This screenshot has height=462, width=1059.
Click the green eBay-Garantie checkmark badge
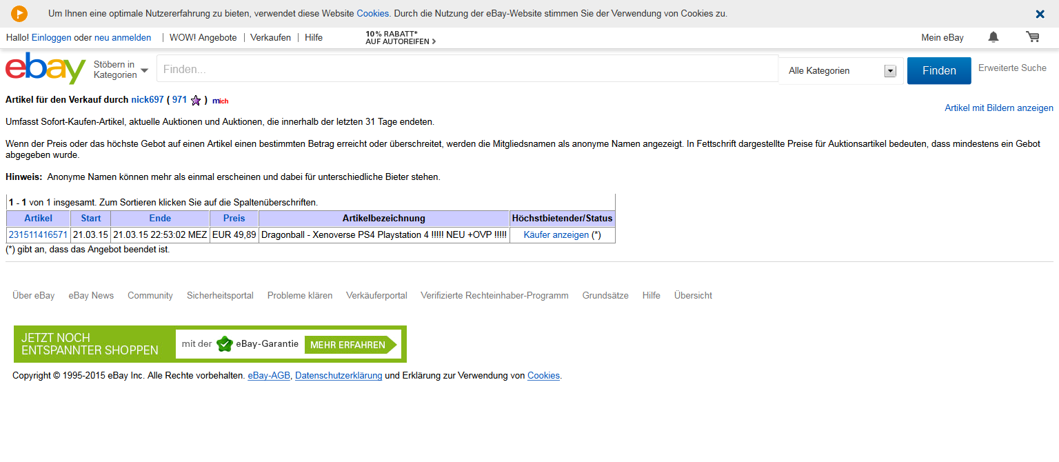224,344
